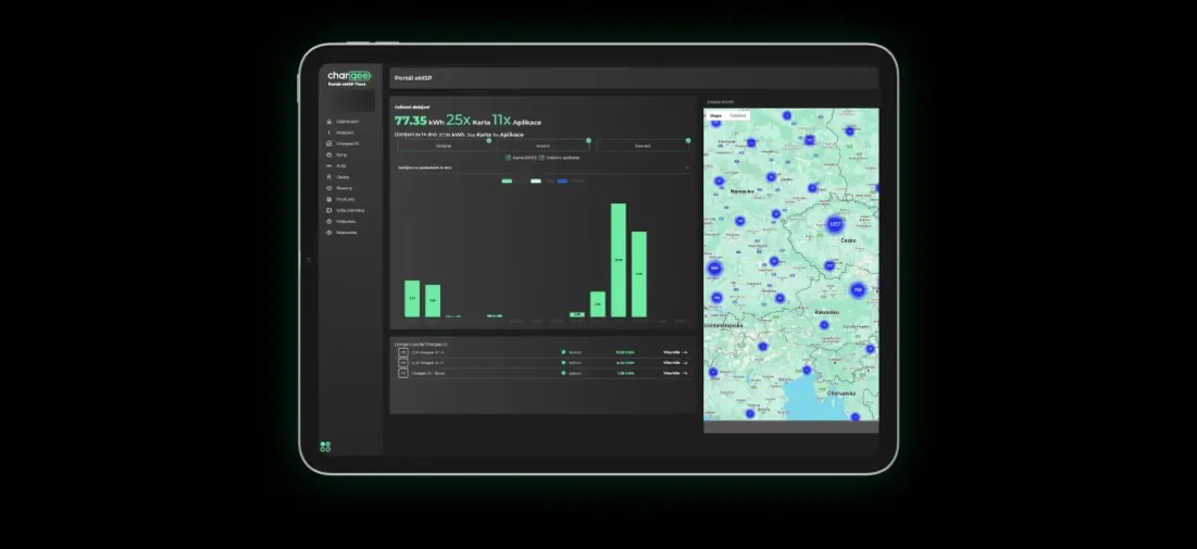Click the first green bar in chart
The image size is (1197, 549).
coord(411,298)
